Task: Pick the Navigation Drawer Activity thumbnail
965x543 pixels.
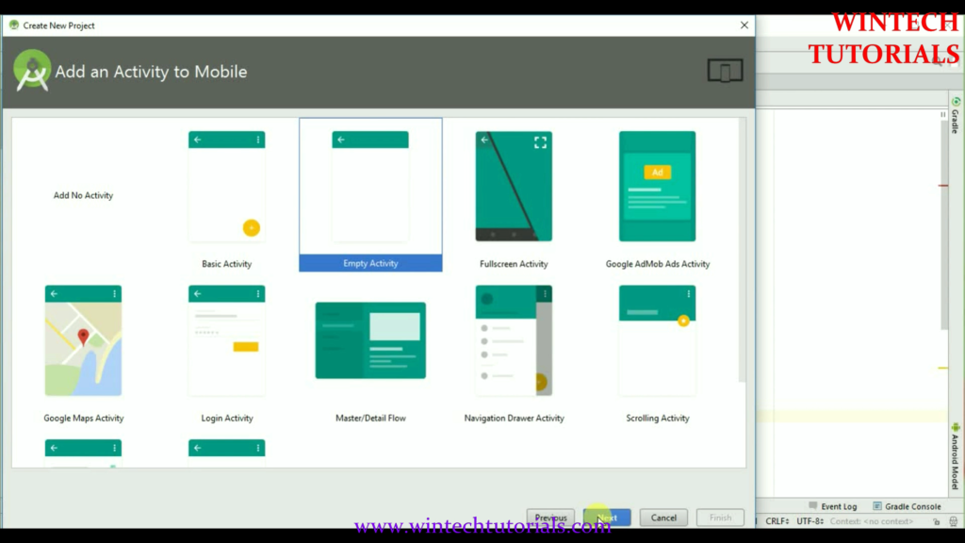Action: point(514,340)
